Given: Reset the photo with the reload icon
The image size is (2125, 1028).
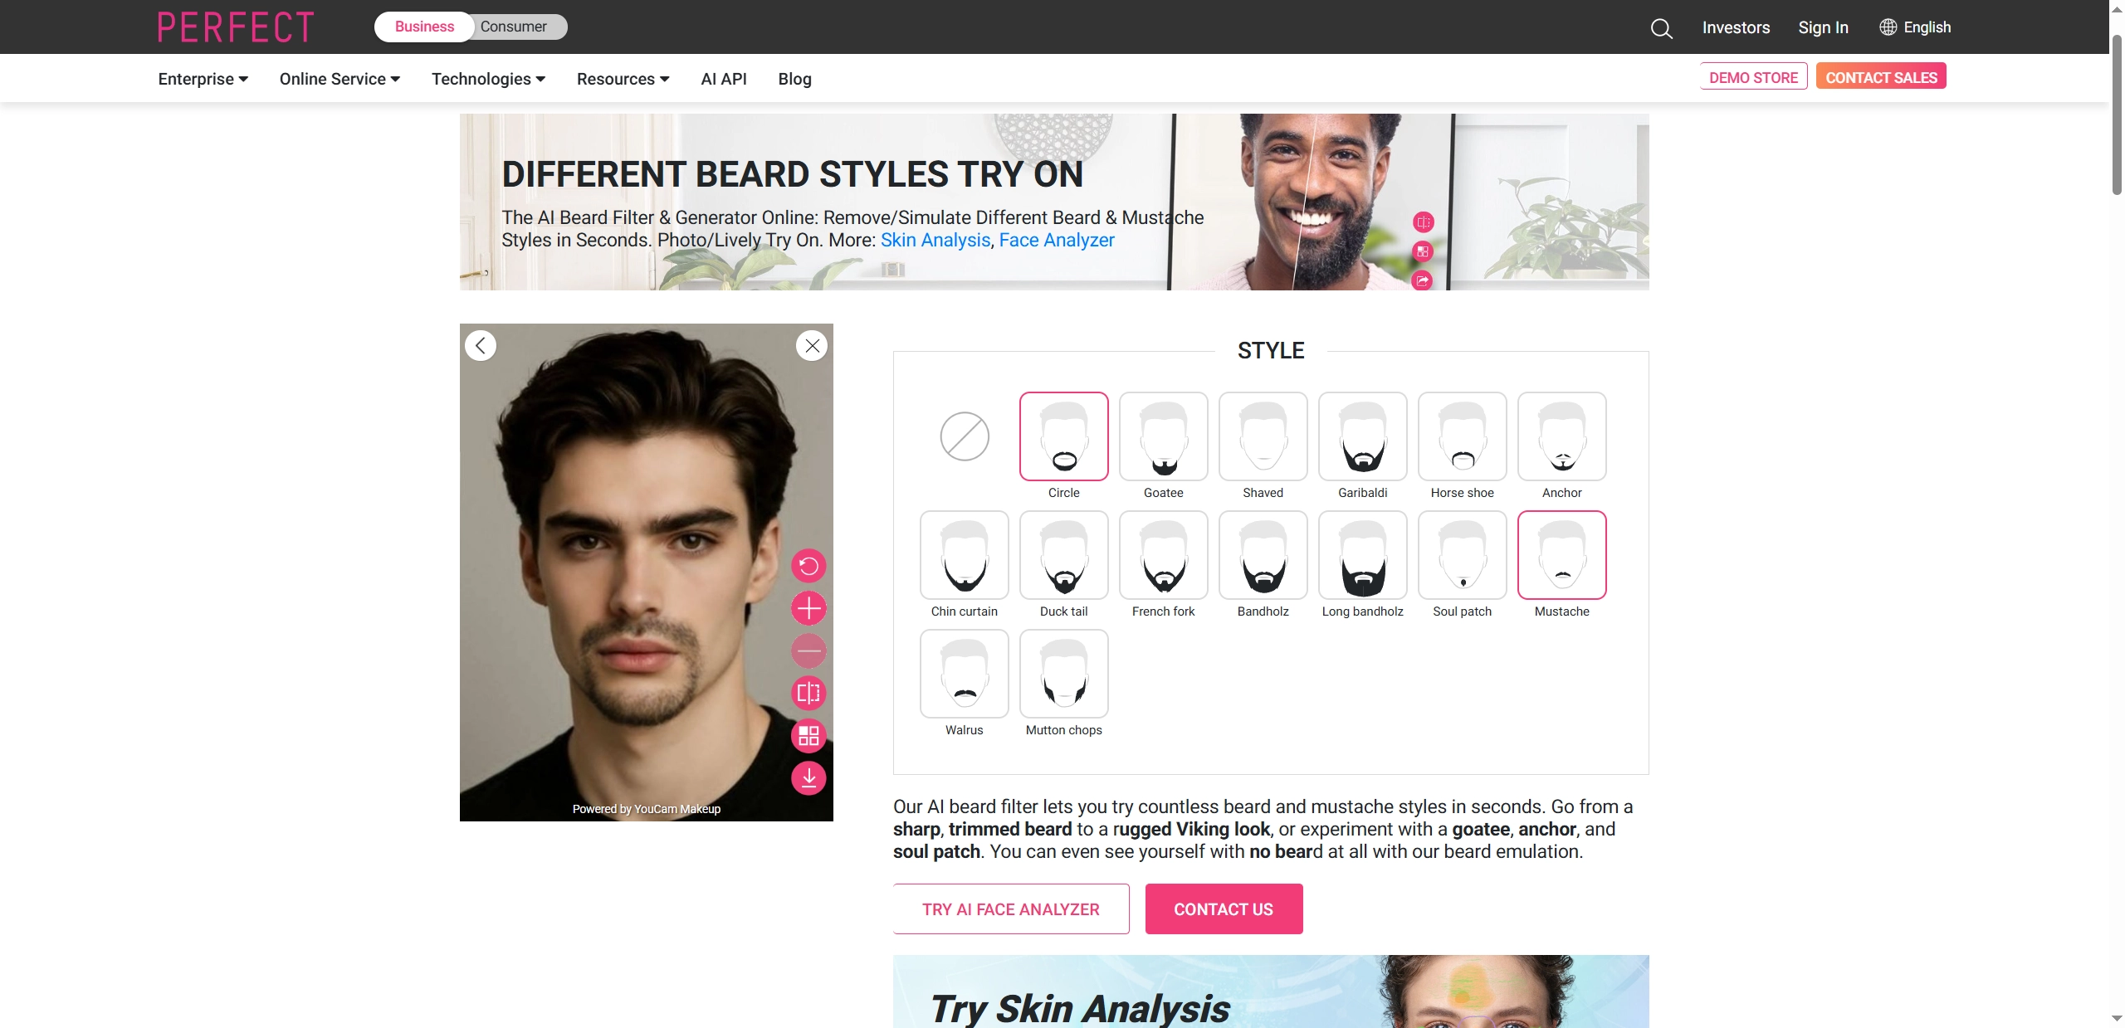Looking at the screenshot, I should pos(808,565).
